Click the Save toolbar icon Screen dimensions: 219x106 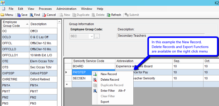tap(19, 15)
